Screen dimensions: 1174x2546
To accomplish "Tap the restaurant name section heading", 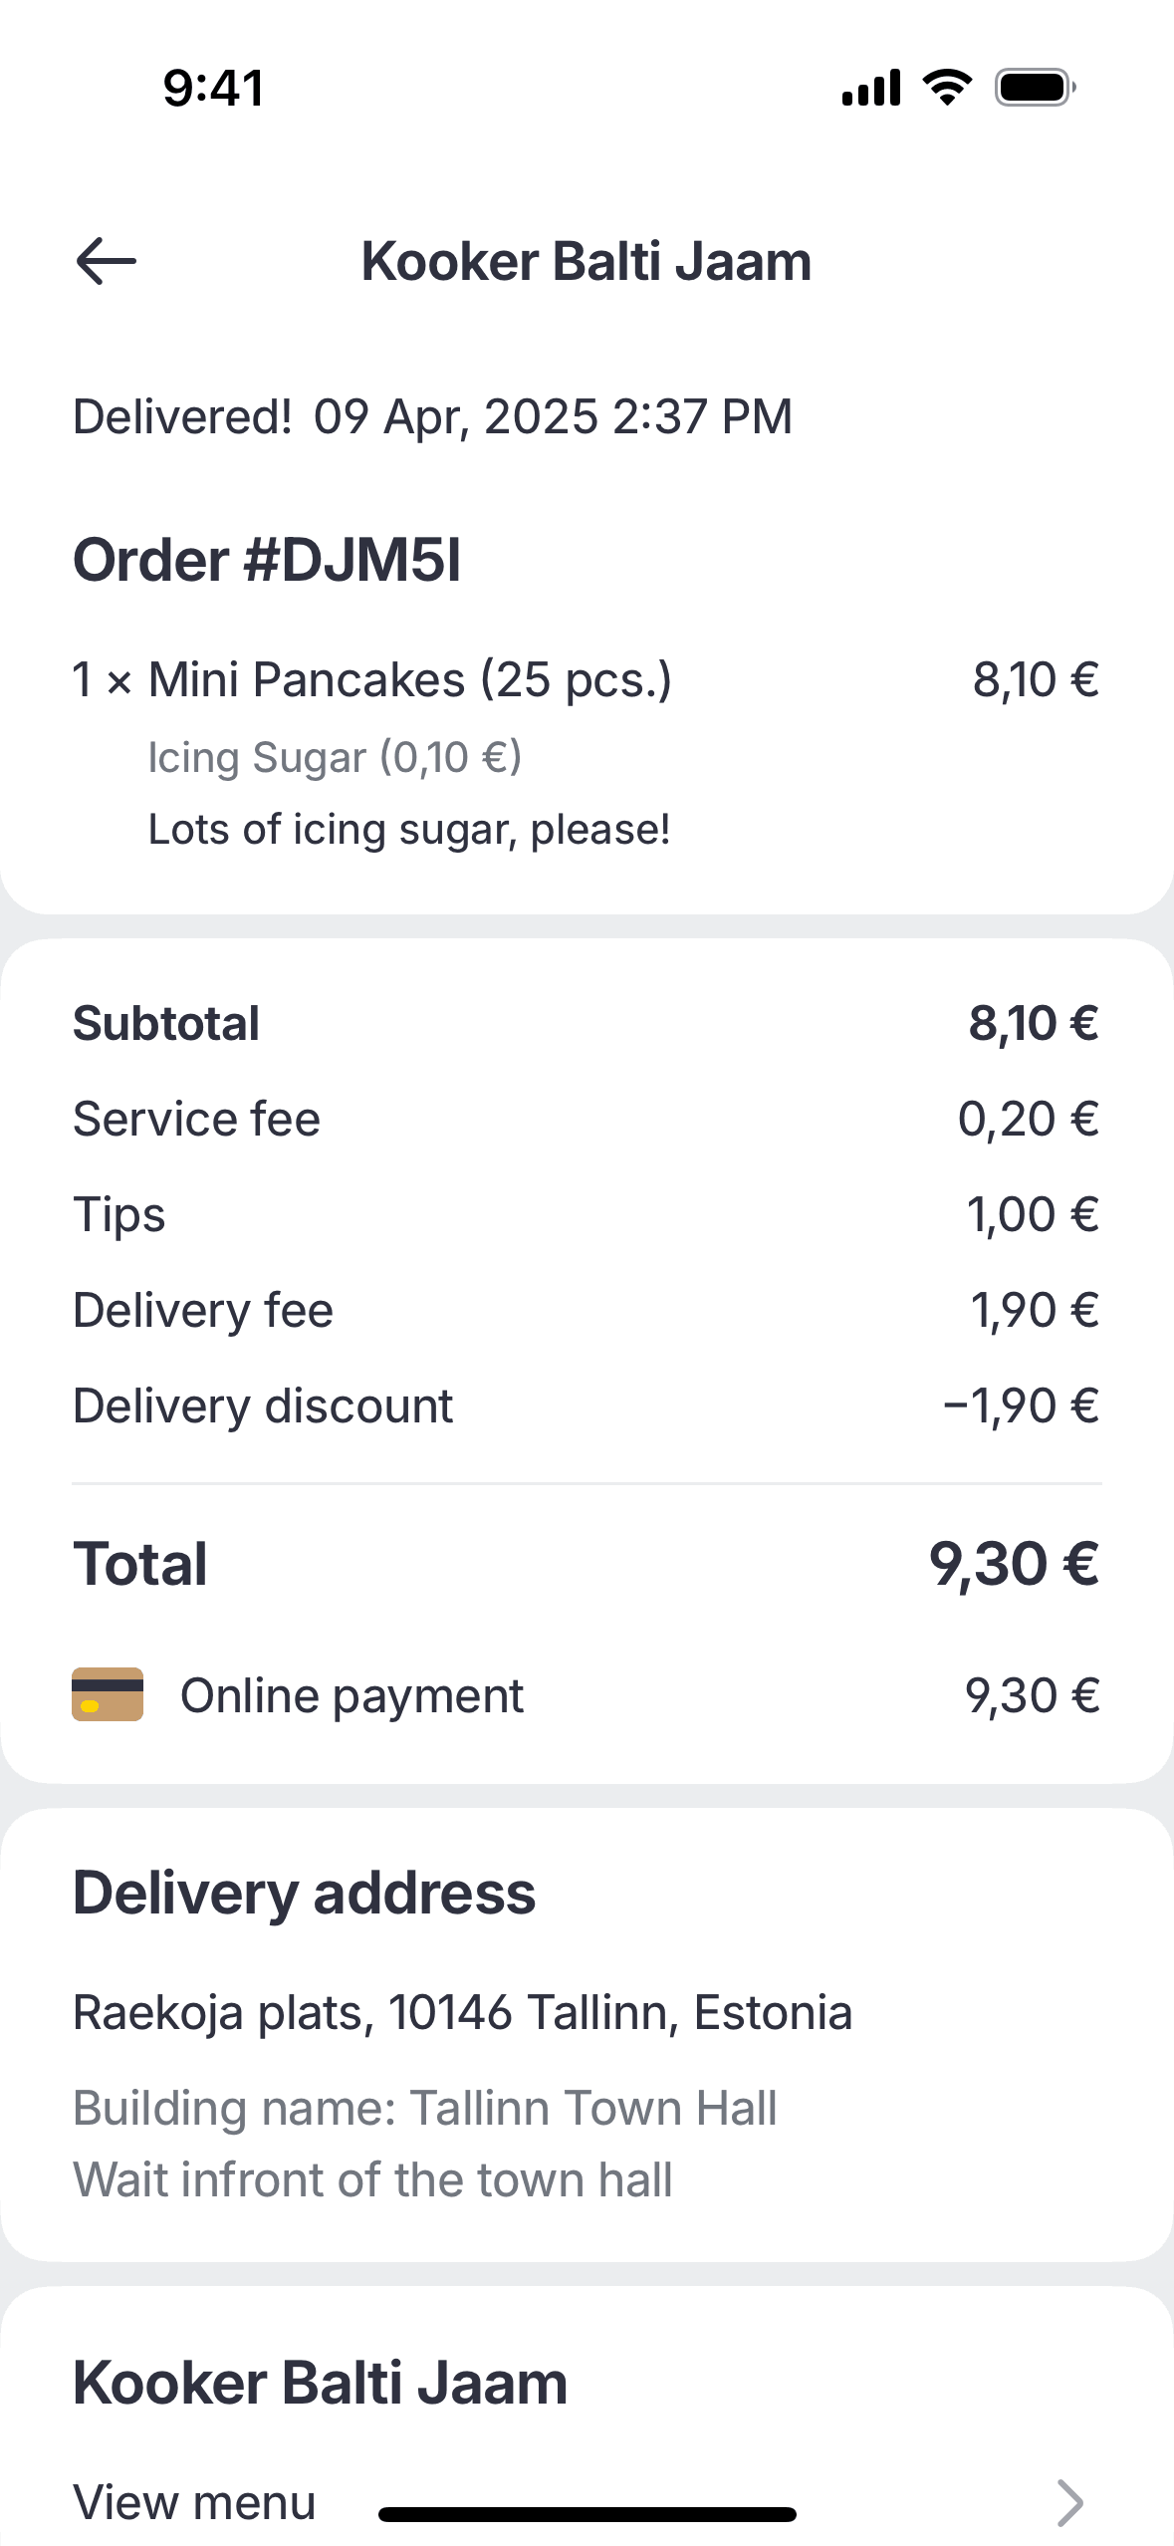I will click(x=321, y=2384).
